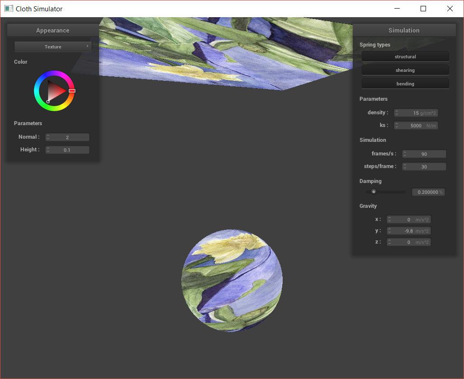Adjust the Gravity z spinner arrows

click(x=389, y=242)
